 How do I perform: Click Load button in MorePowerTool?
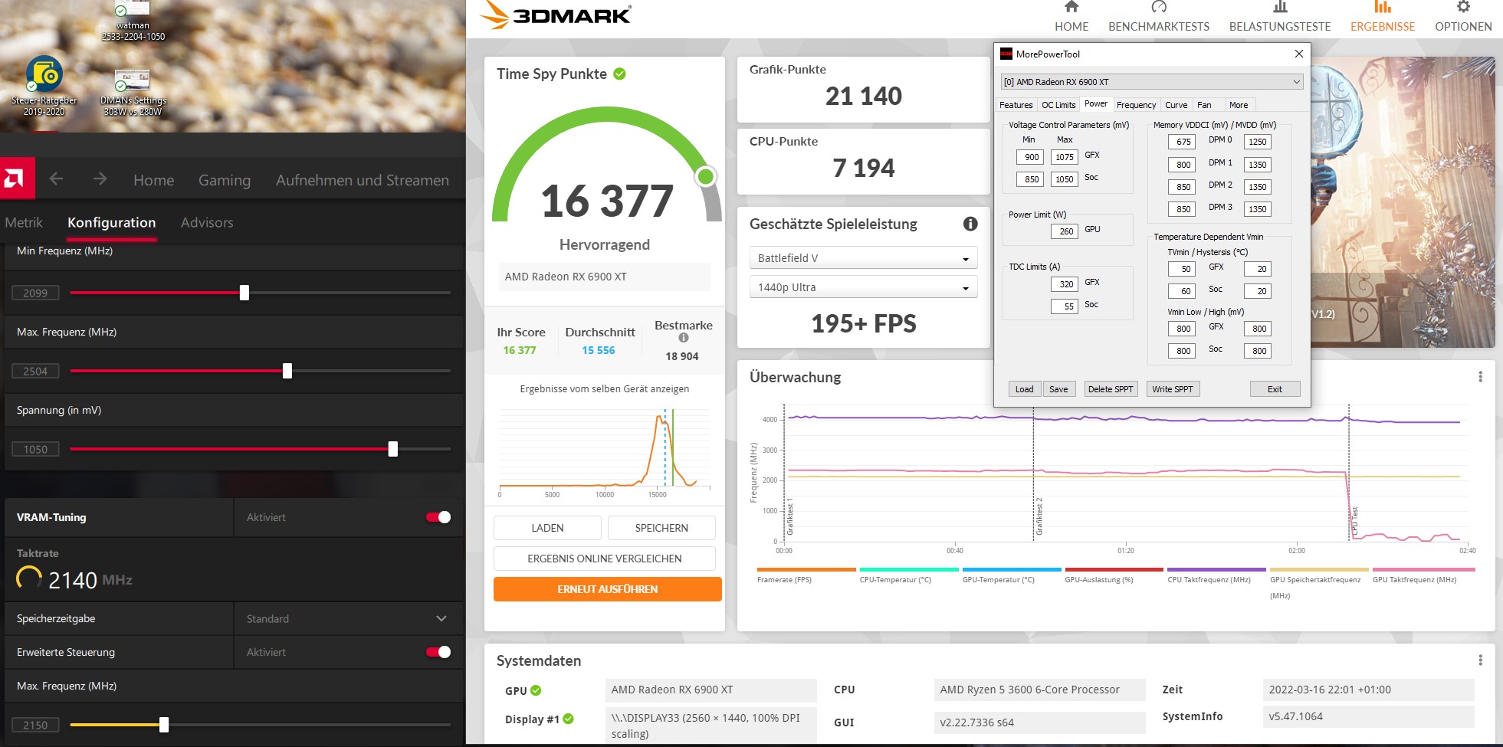click(1024, 389)
